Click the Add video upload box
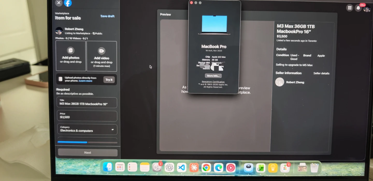Image resolution: width=373 pixels, height=181 pixels. pyautogui.click(x=102, y=56)
